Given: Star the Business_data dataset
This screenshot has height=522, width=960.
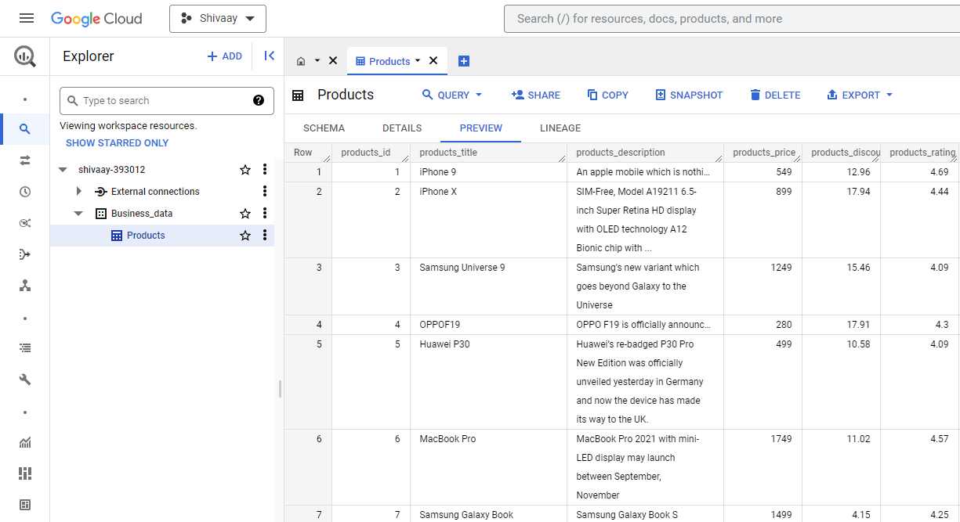Looking at the screenshot, I should [245, 213].
